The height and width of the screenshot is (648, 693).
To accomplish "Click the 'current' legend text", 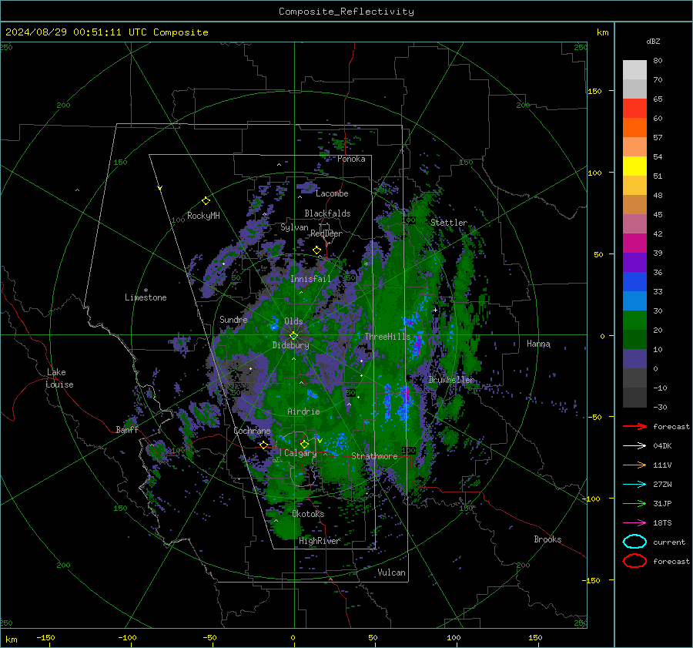I will pyautogui.click(x=669, y=542).
